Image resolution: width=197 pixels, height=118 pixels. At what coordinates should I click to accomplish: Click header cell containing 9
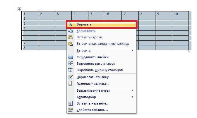[164, 14]
